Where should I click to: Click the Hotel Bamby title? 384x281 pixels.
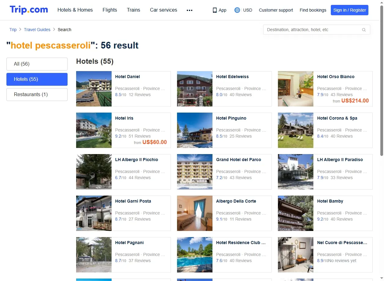pyautogui.click(x=330, y=201)
